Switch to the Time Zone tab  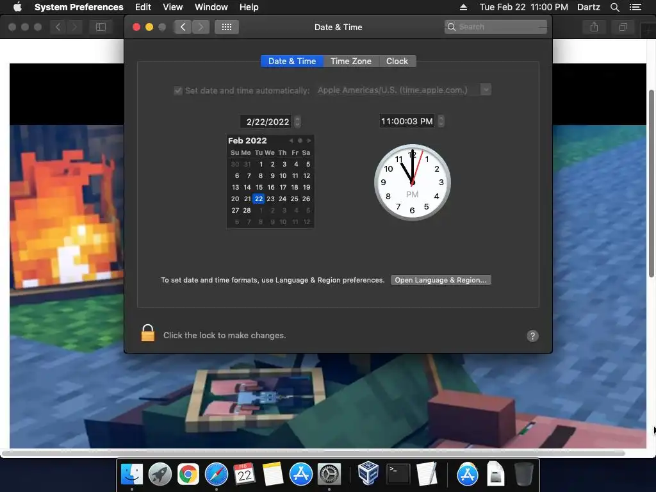click(x=351, y=61)
